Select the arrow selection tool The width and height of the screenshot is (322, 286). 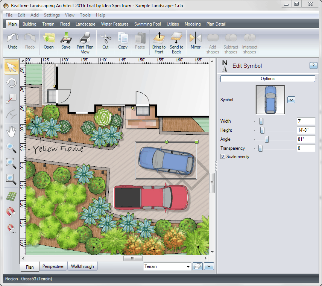(11, 67)
